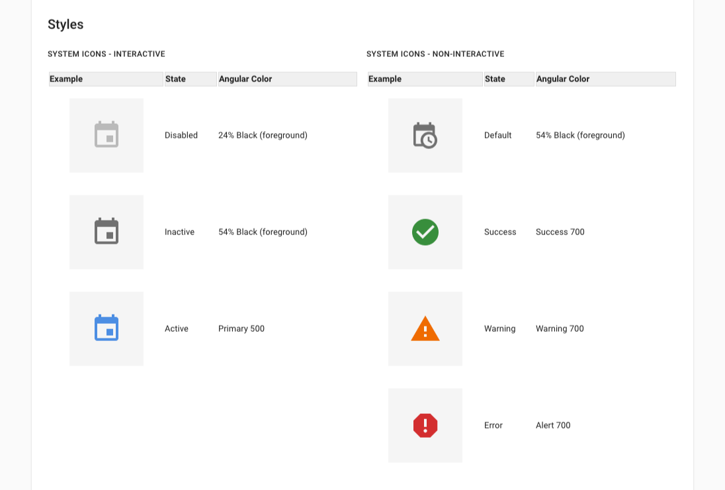Click the Example header under Non-Interactive icons
The height and width of the screenshot is (490, 725).
click(385, 79)
